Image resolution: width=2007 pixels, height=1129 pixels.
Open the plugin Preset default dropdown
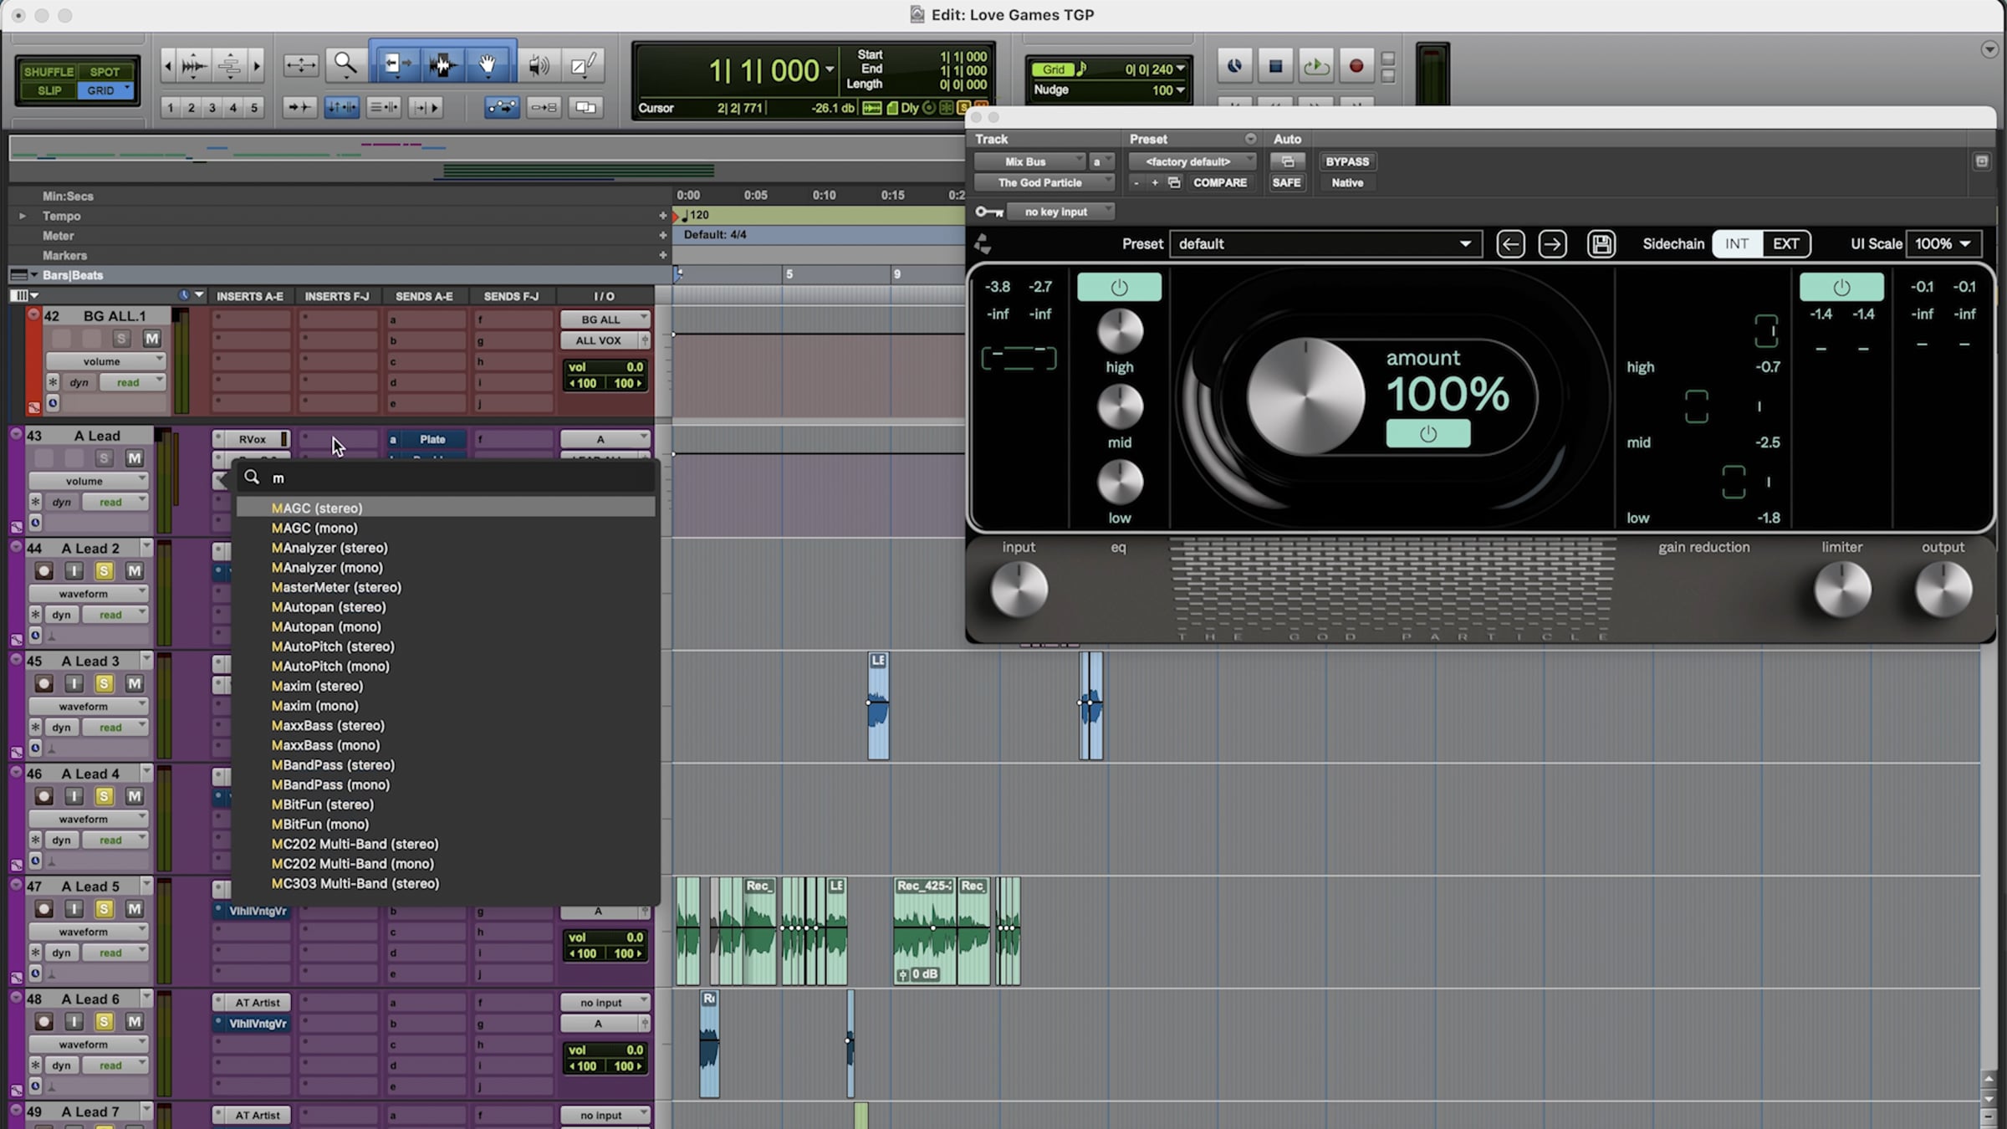point(1325,244)
